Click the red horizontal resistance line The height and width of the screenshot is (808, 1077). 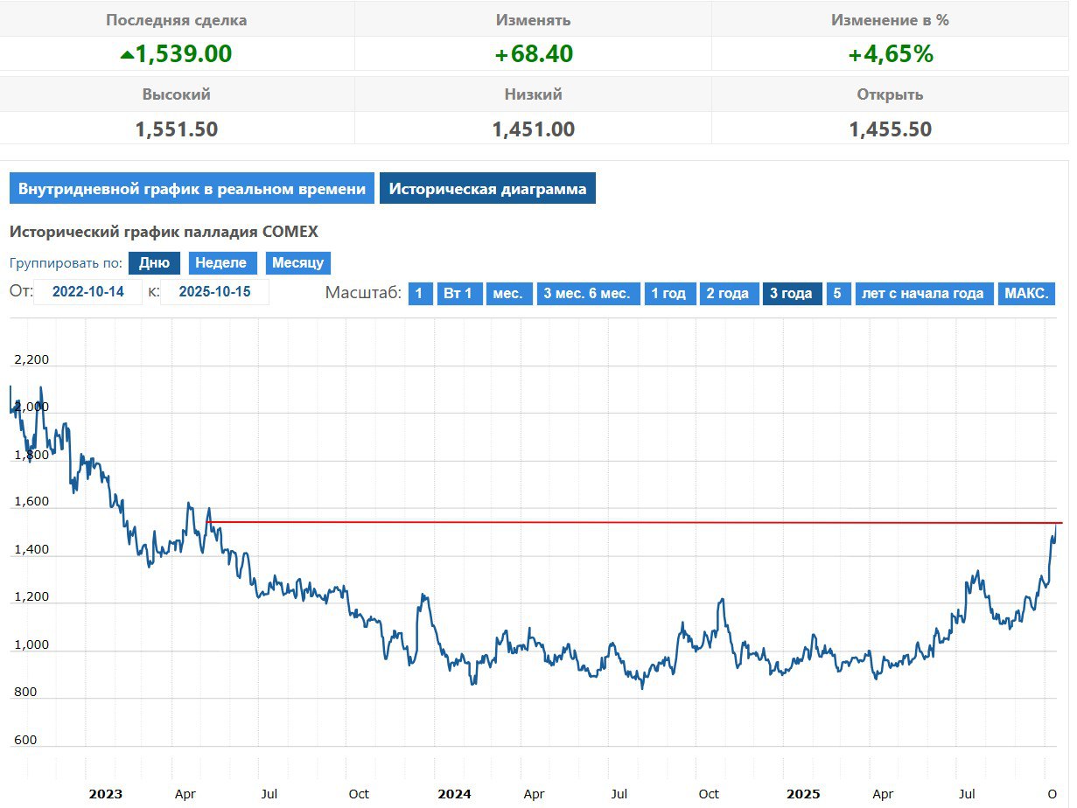click(x=612, y=522)
